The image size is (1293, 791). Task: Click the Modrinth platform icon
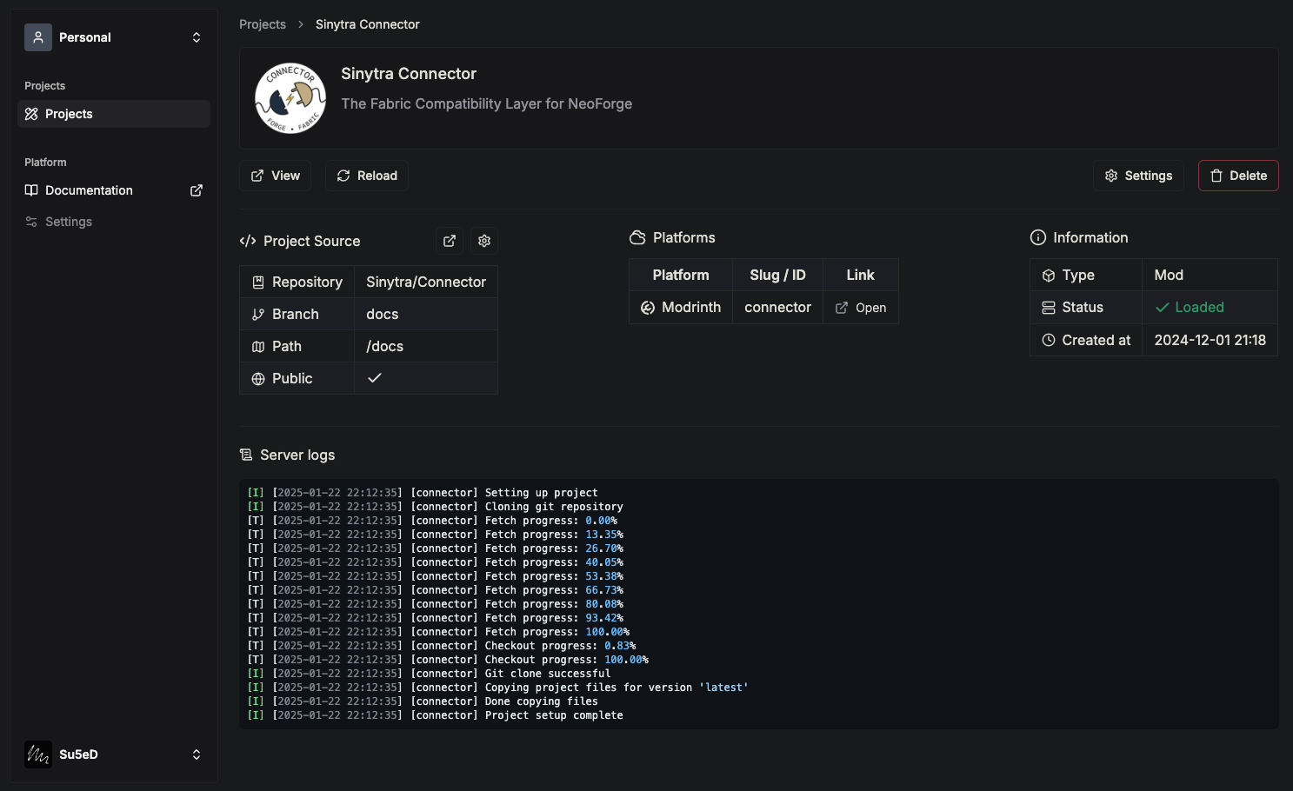[x=648, y=307]
